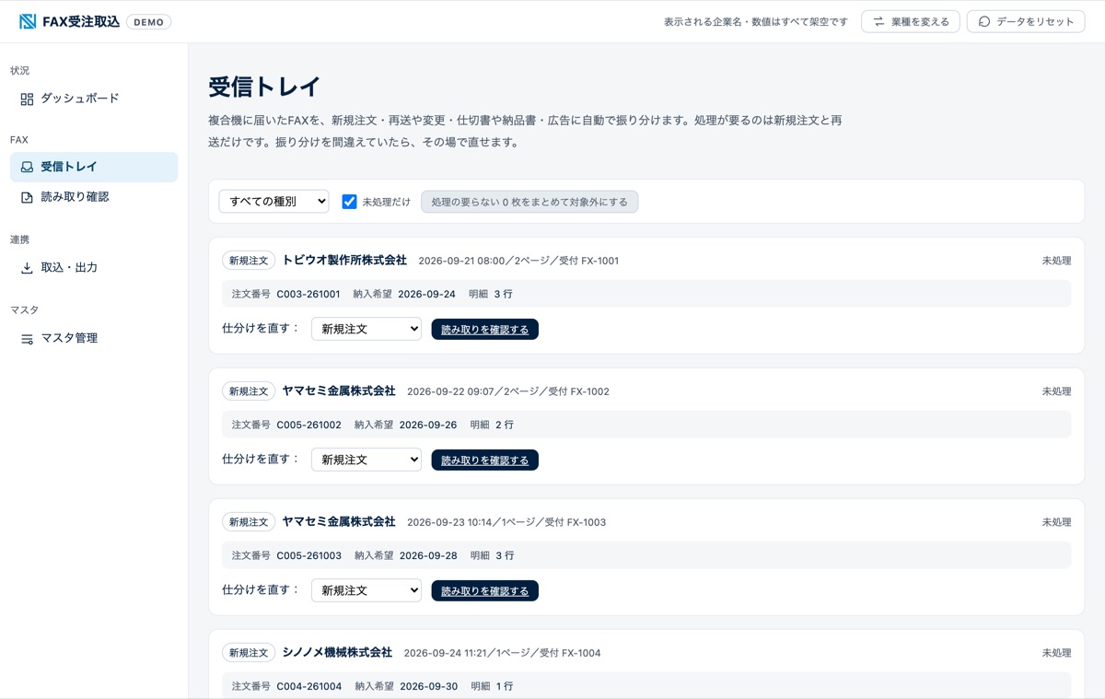The width and height of the screenshot is (1105, 699).
Task: Open 仕分けを直す dropdown for FX-1001
Action: (366, 329)
